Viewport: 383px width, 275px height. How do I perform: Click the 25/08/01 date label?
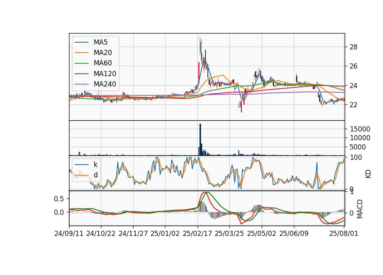pos(344,234)
